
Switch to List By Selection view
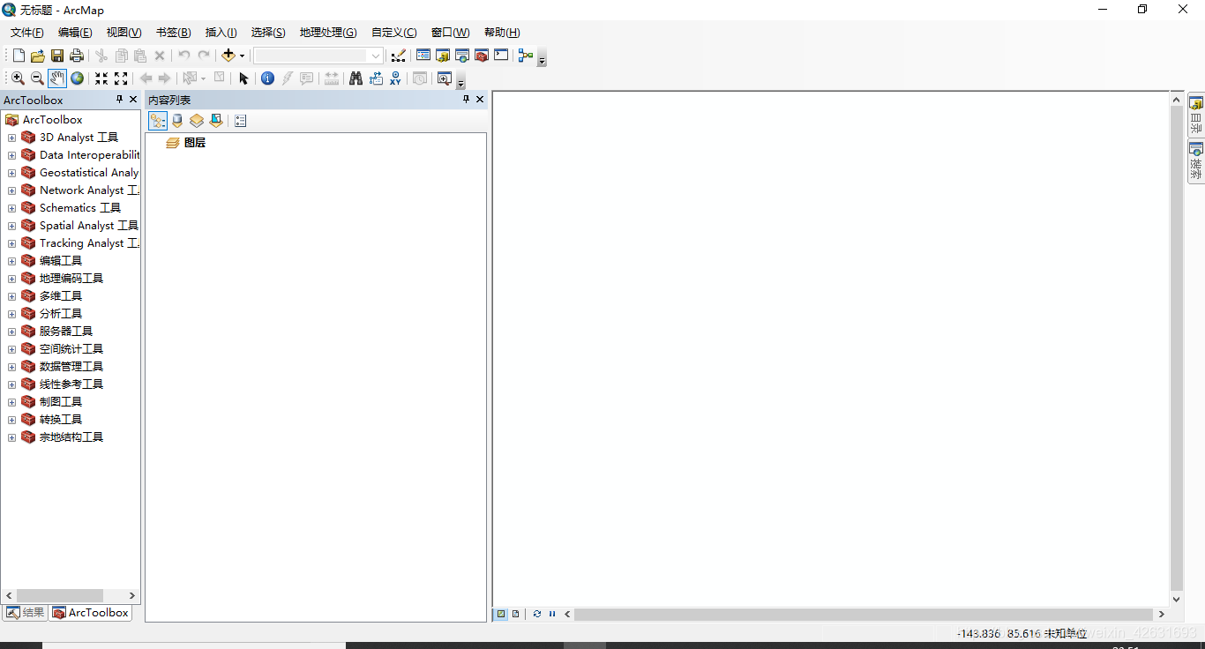click(216, 121)
